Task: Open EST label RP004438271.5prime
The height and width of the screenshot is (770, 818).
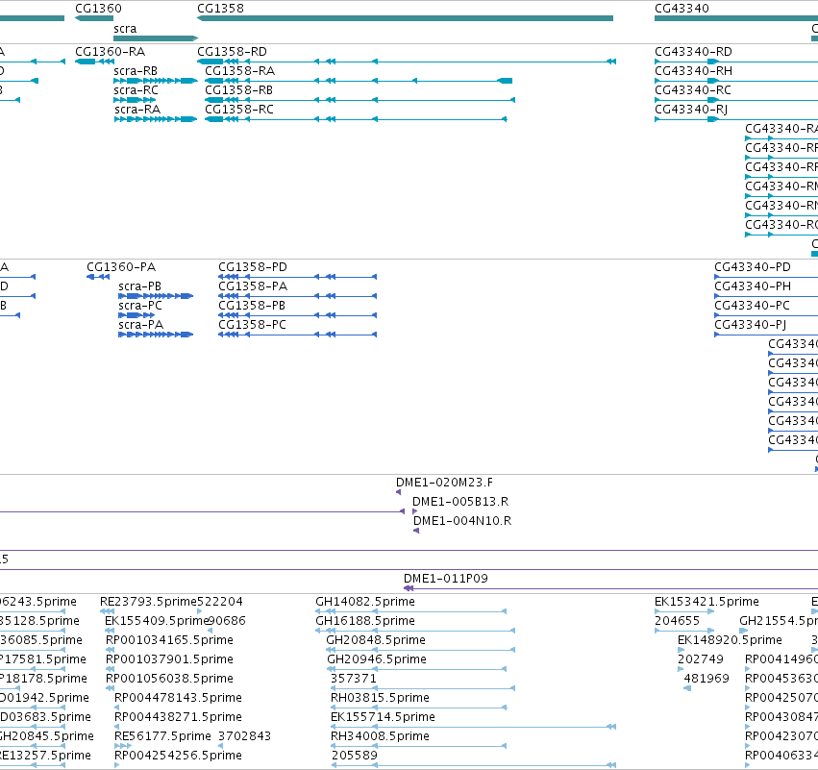Action: 178,718
